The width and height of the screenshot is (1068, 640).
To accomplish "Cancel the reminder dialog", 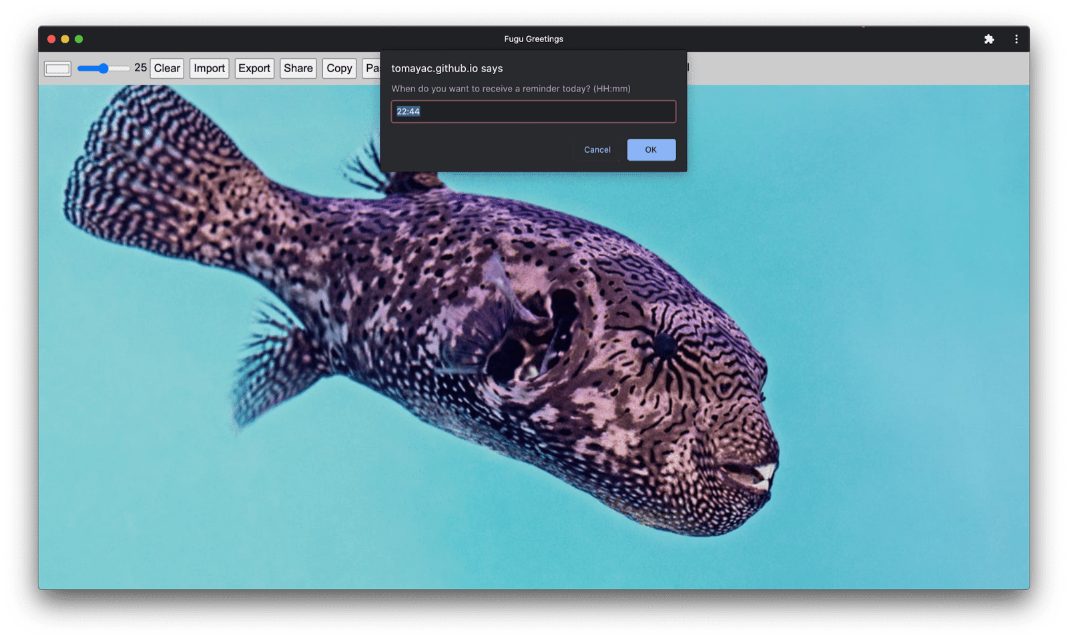I will pyautogui.click(x=596, y=149).
